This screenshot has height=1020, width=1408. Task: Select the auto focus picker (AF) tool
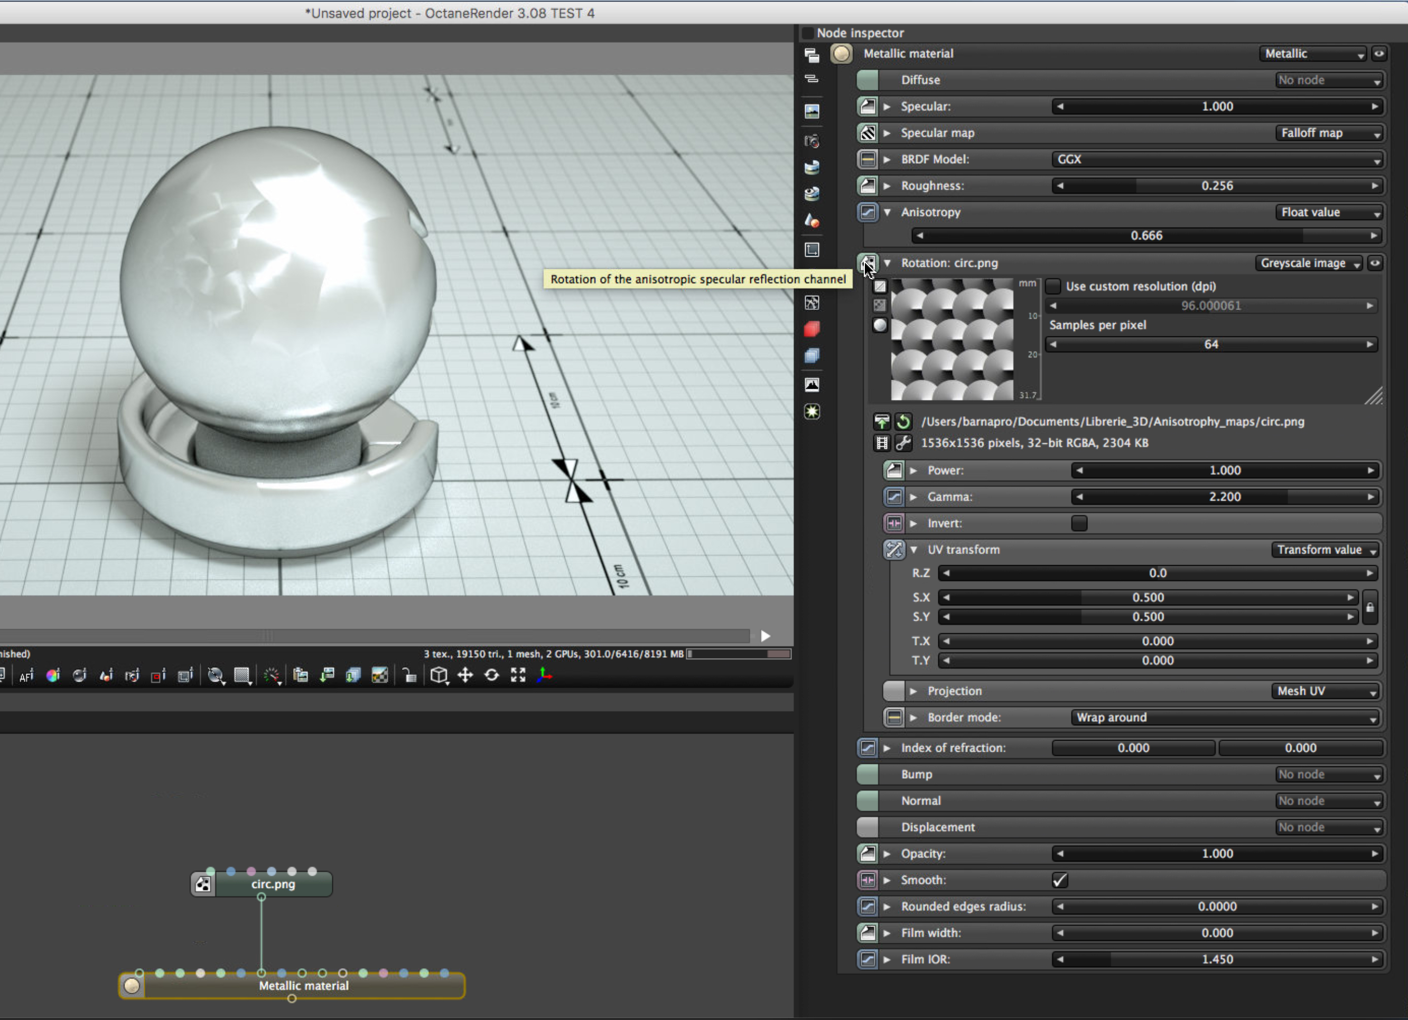point(26,676)
